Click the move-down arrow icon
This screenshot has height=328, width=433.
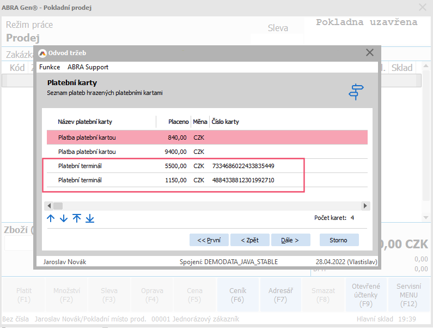(x=64, y=218)
